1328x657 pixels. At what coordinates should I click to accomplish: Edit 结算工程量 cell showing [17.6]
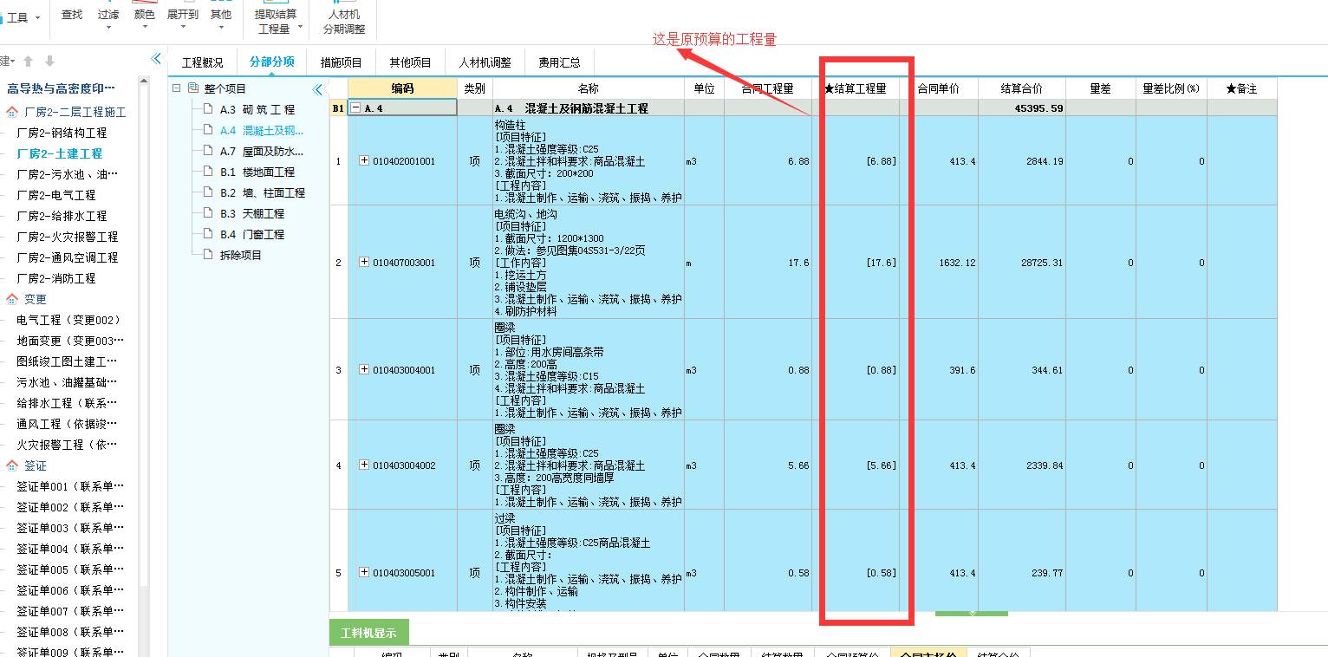pos(855,262)
